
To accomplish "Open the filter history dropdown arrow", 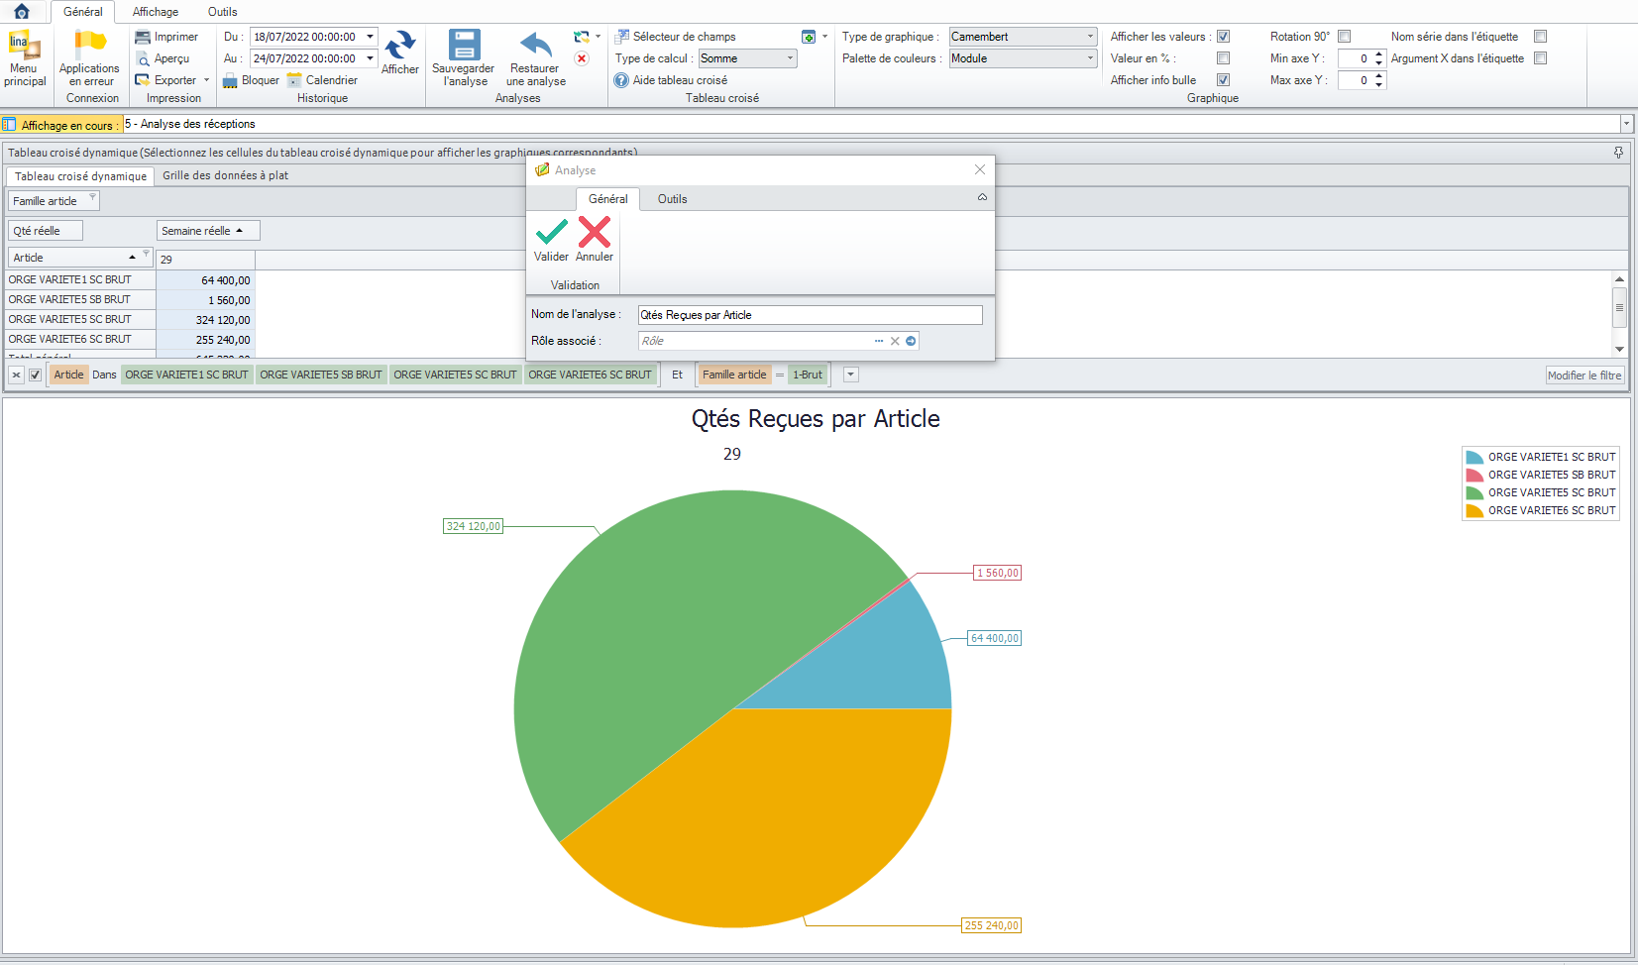I will [850, 375].
